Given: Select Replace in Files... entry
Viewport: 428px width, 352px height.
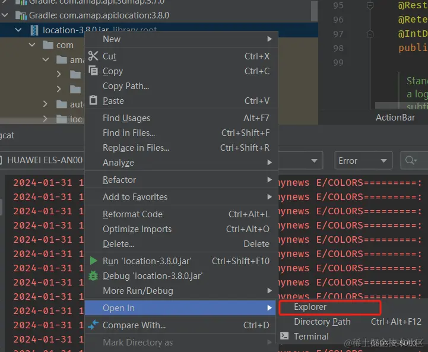Looking at the screenshot, I should pyautogui.click(x=181, y=148).
